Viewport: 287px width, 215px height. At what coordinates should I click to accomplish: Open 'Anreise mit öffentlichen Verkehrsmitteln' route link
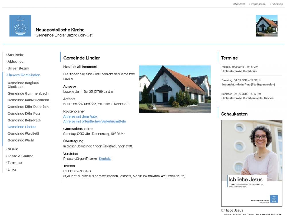tap(94, 121)
